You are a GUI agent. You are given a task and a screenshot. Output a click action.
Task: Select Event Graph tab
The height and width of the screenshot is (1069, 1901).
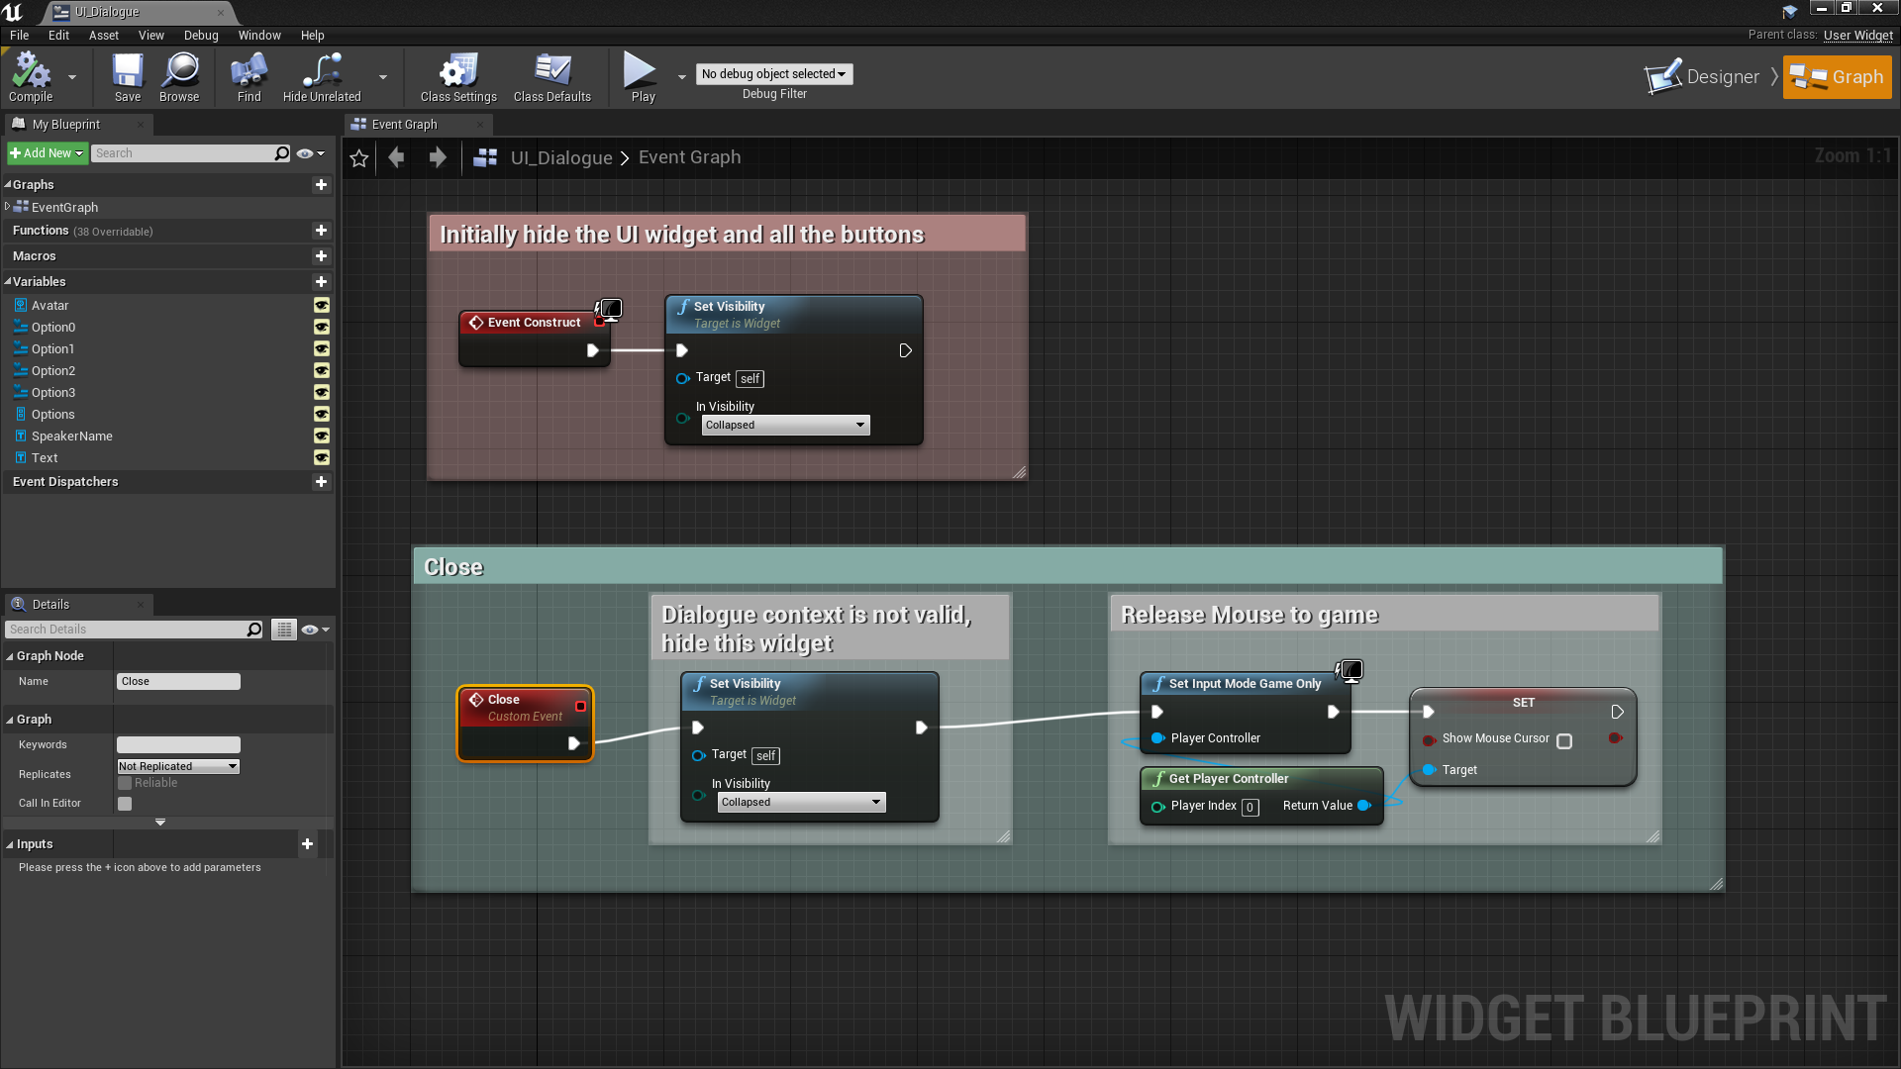pos(416,124)
